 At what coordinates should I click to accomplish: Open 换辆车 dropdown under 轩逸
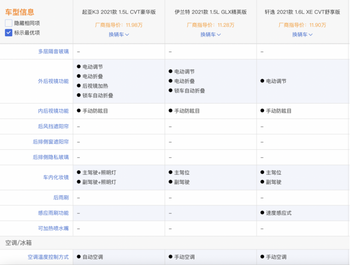click(x=303, y=34)
